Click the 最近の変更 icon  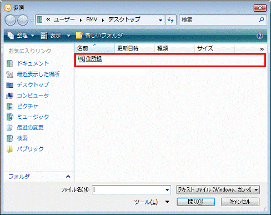(x=9, y=128)
